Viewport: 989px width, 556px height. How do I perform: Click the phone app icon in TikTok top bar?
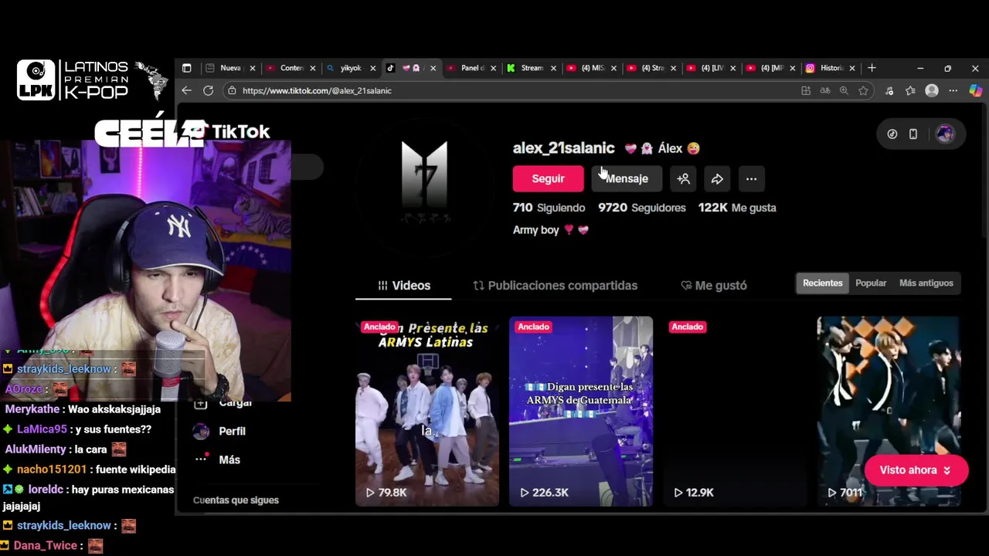coord(913,134)
